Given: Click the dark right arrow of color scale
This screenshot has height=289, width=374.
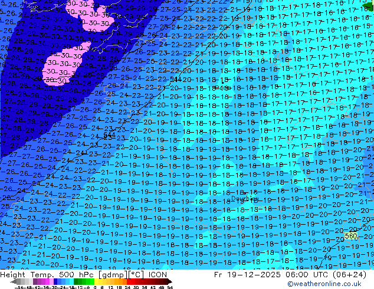Looking at the screenshot, I should pyautogui.click(x=169, y=282).
